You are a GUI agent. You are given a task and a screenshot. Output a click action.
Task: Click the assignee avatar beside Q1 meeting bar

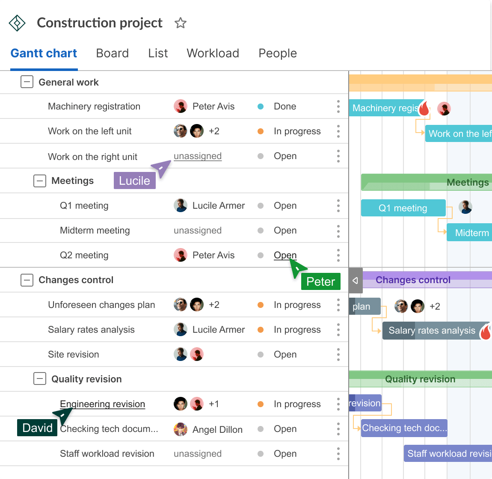tap(465, 207)
